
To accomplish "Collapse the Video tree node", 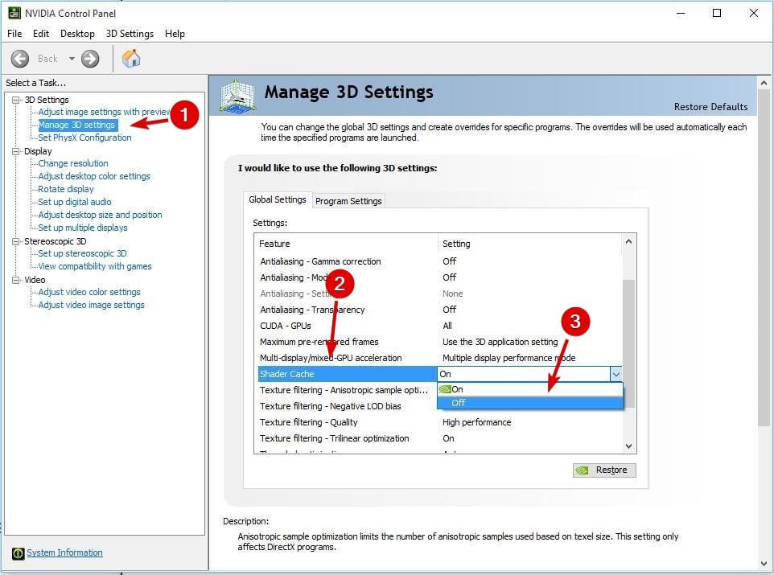I will [x=16, y=280].
